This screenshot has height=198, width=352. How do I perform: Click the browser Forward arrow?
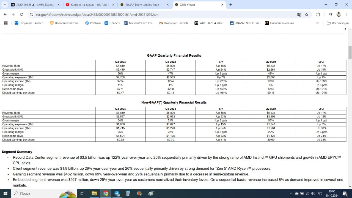[13, 15]
